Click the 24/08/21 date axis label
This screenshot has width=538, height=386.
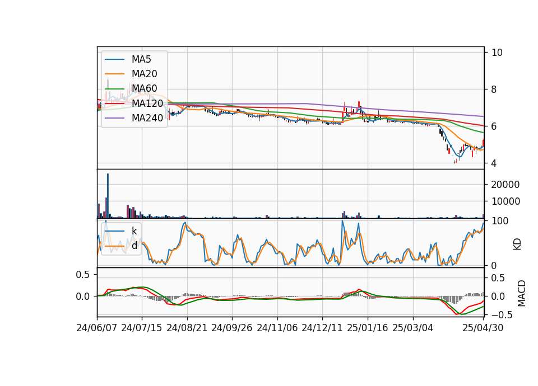point(187,328)
